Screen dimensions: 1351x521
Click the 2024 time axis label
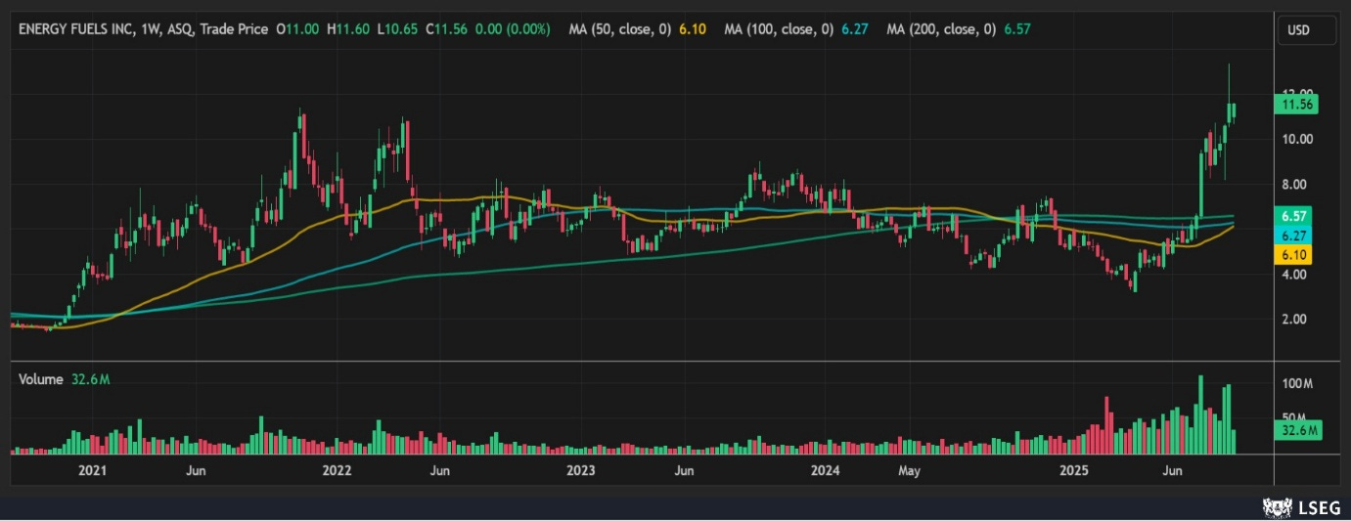825,471
